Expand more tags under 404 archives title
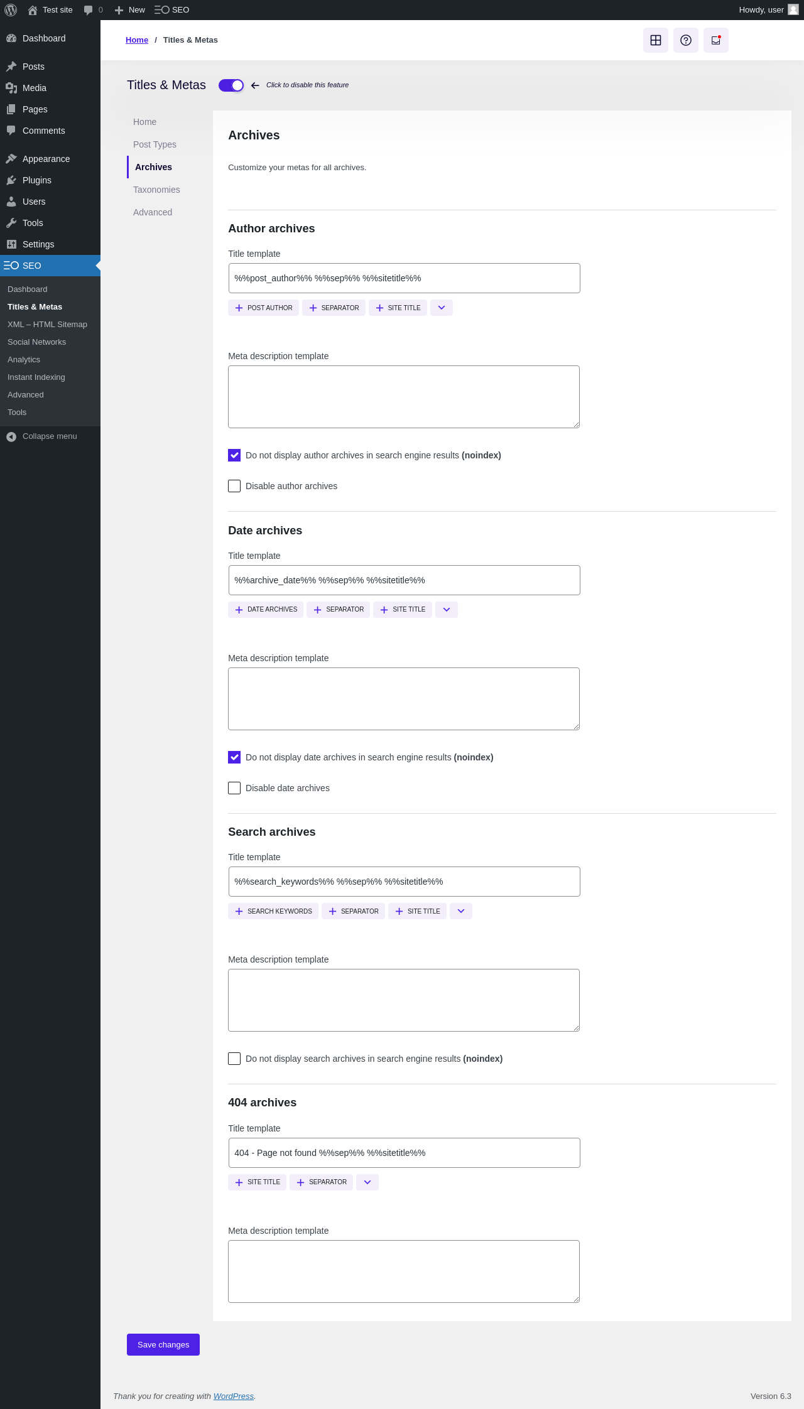Screen dimensions: 804x1409 (x=367, y=1182)
